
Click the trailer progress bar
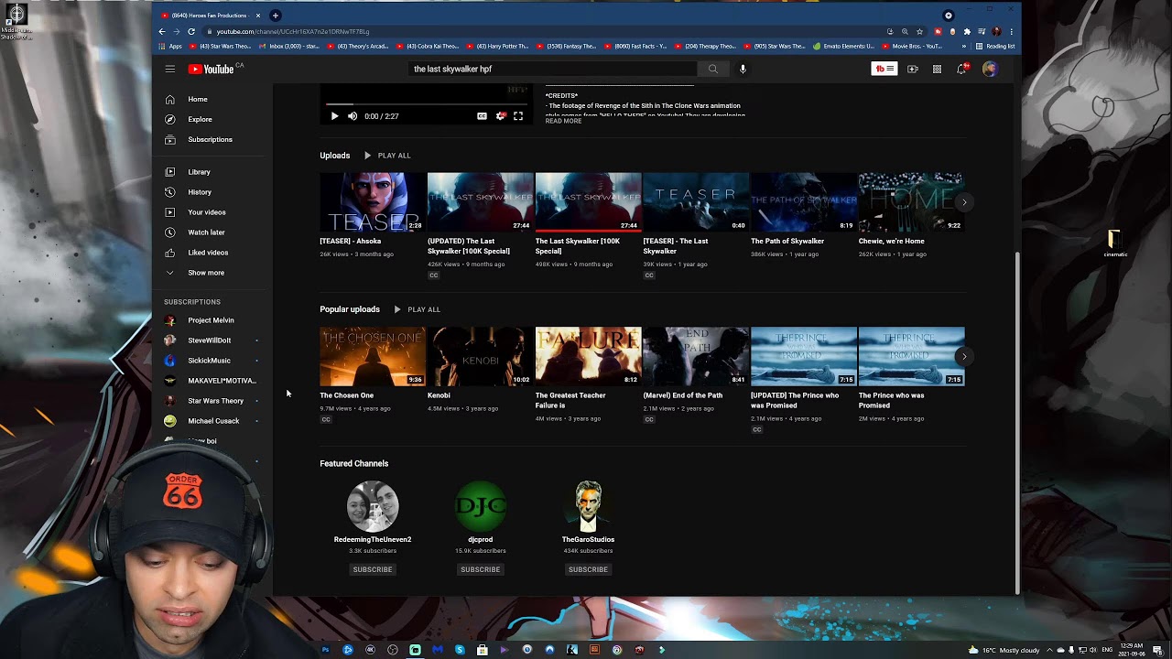point(426,105)
